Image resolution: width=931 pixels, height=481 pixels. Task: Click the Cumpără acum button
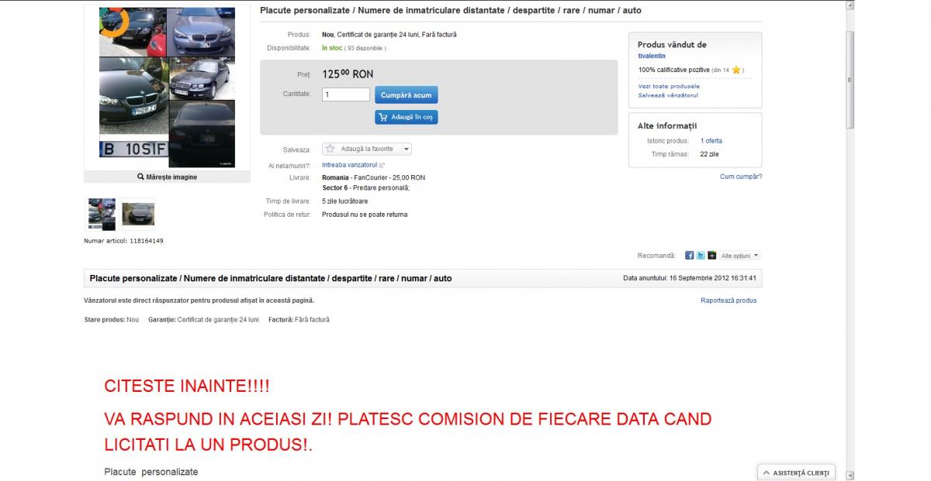(406, 94)
